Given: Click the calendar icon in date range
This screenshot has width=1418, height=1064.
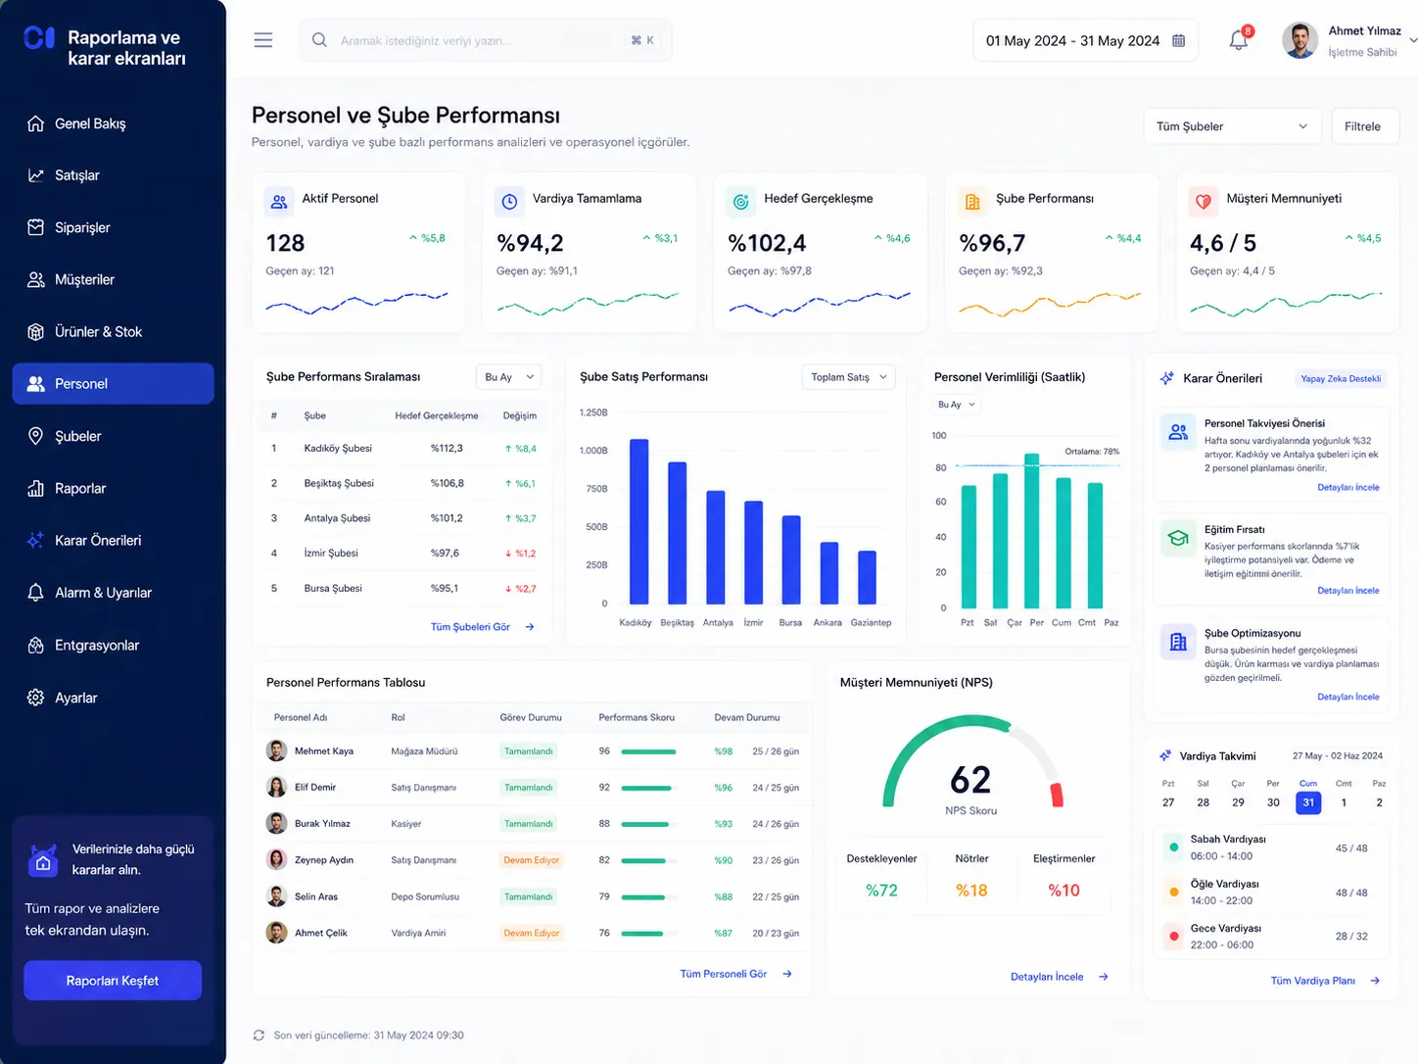Looking at the screenshot, I should (x=1179, y=40).
